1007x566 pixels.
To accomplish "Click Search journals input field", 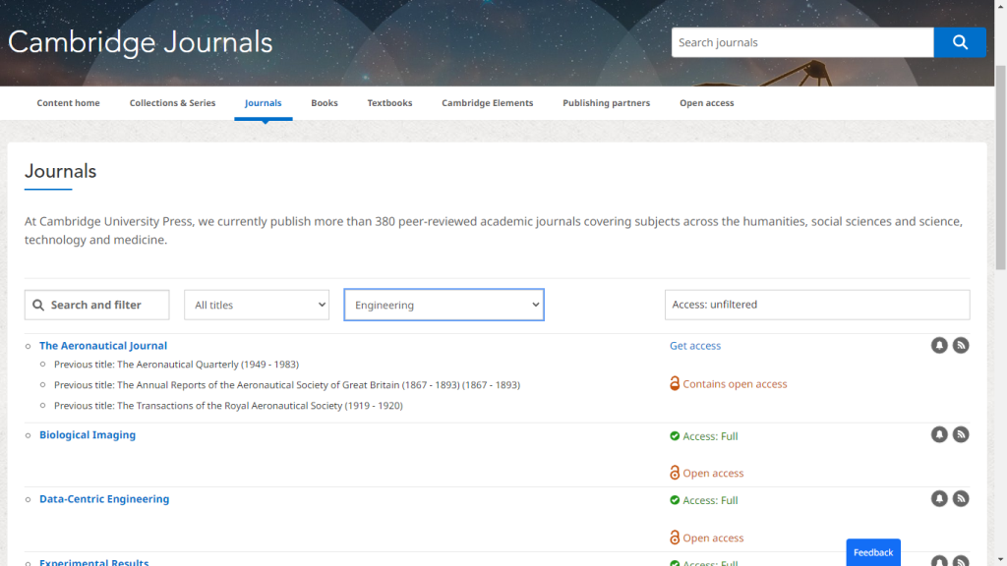I will click(802, 42).
